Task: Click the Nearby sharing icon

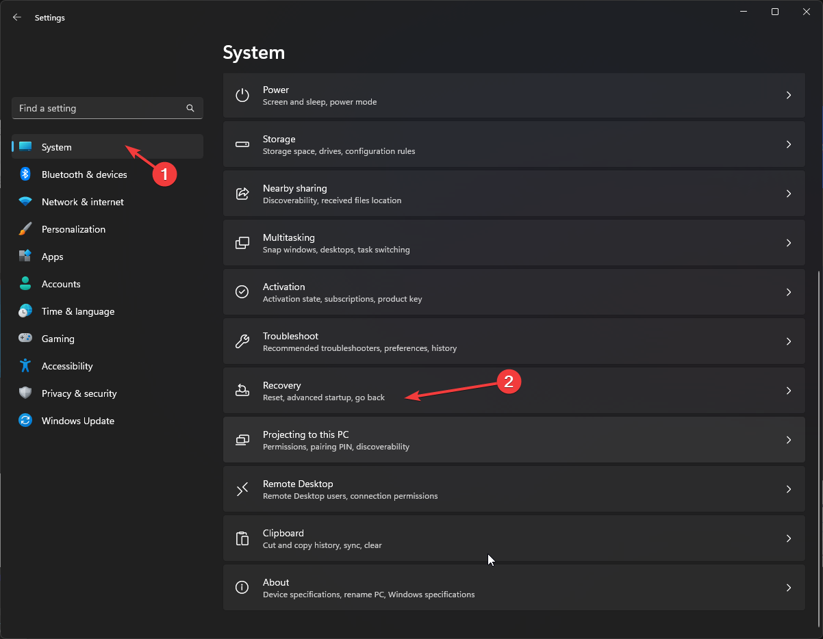Action: (x=242, y=194)
